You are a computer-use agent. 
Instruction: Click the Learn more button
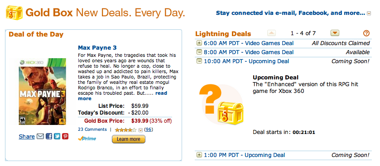pos(129,139)
